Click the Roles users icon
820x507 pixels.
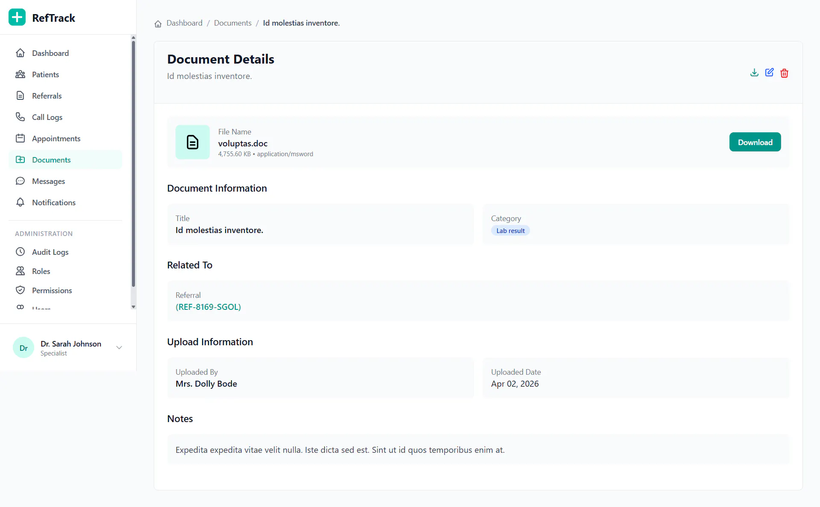[20, 271]
